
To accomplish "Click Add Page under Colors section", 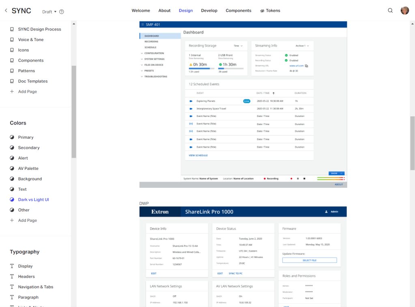I will point(27,220).
